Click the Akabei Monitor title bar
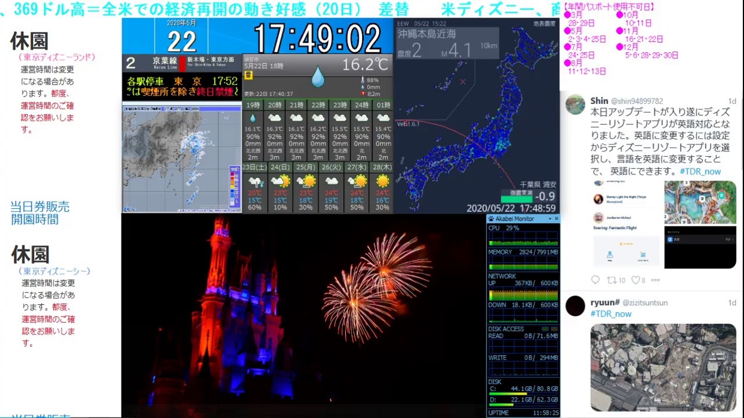Screen dimensions: 744x418 (523, 219)
